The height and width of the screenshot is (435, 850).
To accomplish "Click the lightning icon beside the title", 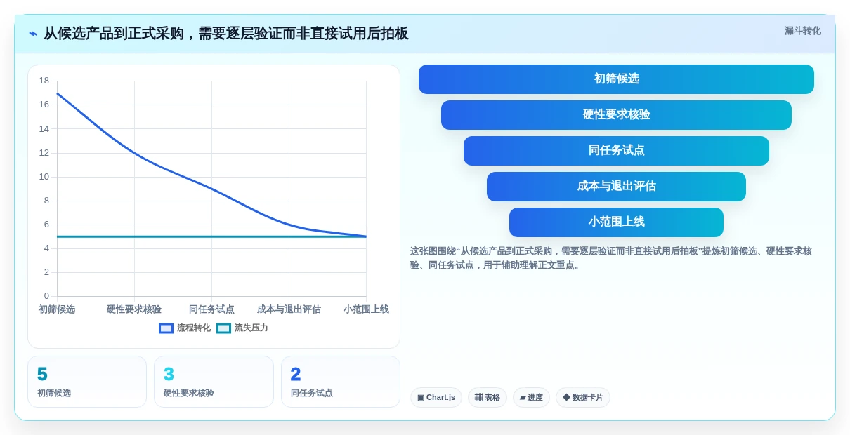I will click(x=33, y=34).
